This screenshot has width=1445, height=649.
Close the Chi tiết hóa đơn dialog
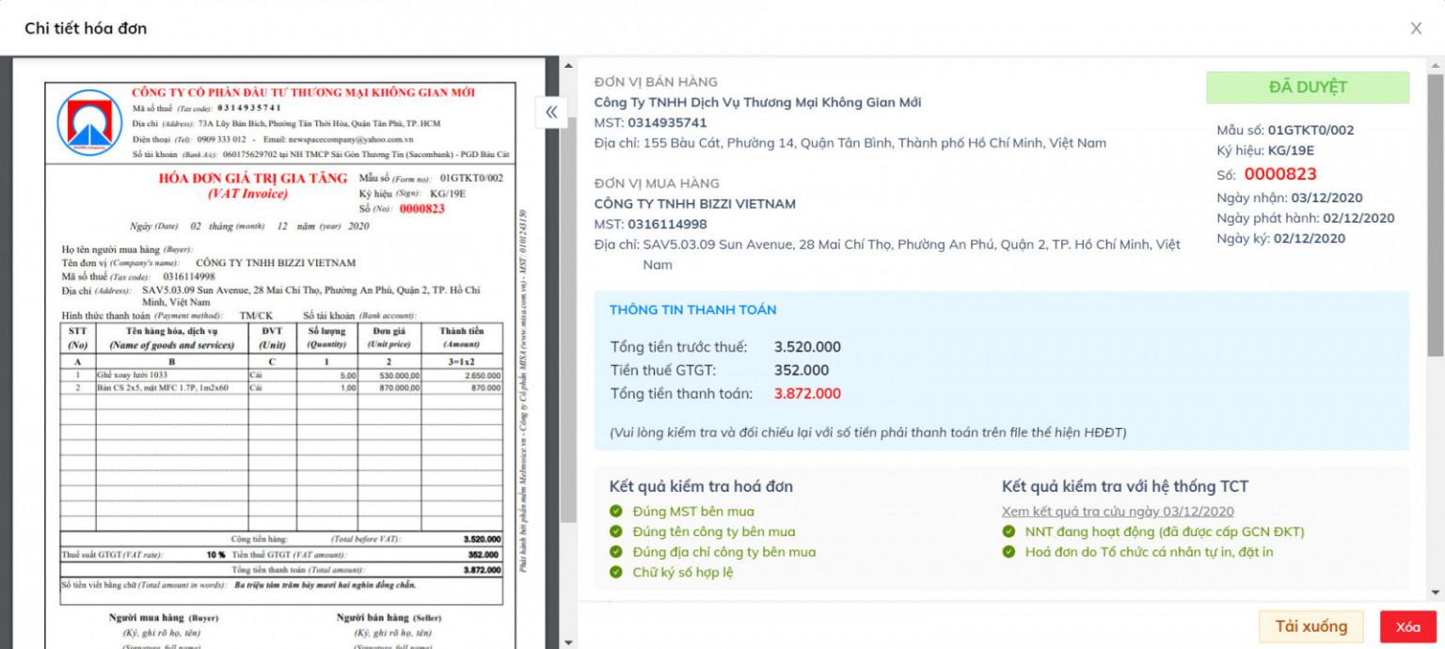1416,28
